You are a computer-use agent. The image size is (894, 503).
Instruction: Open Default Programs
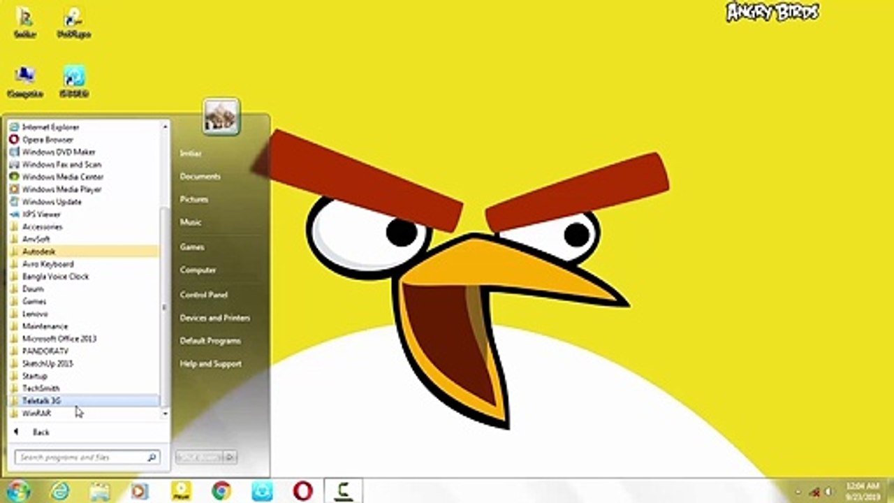tap(210, 341)
